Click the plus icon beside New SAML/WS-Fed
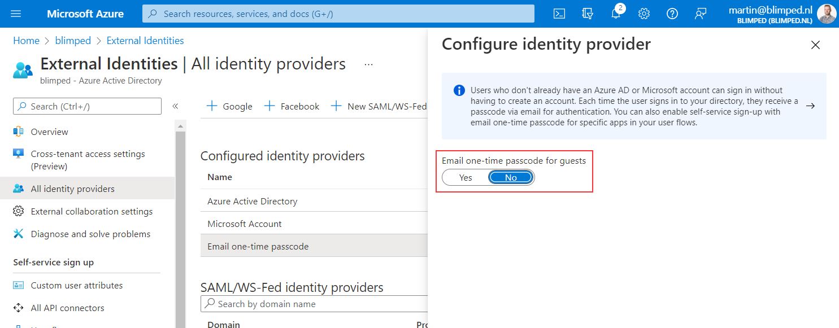Image resolution: width=839 pixels, height=328 pixels. (336, 106)
